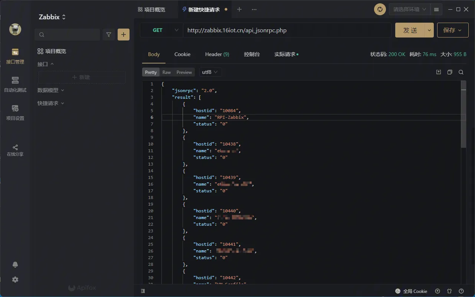Click the 保存 save button
The width and height of the screenshot is (475, 297).
pyautogui.click(x=452, y=30)
